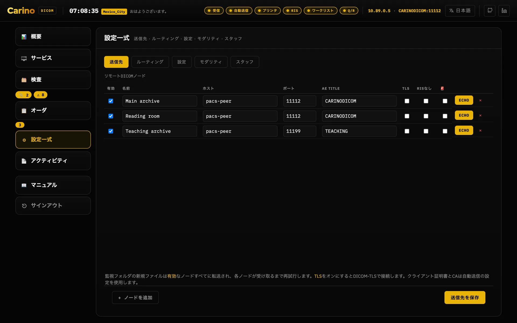Click ECHO for Reading room

click(464, 115)
